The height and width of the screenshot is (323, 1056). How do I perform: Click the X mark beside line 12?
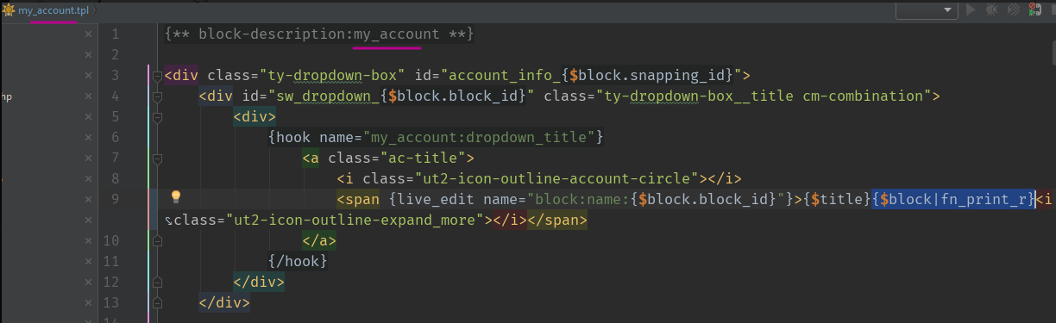88,283
